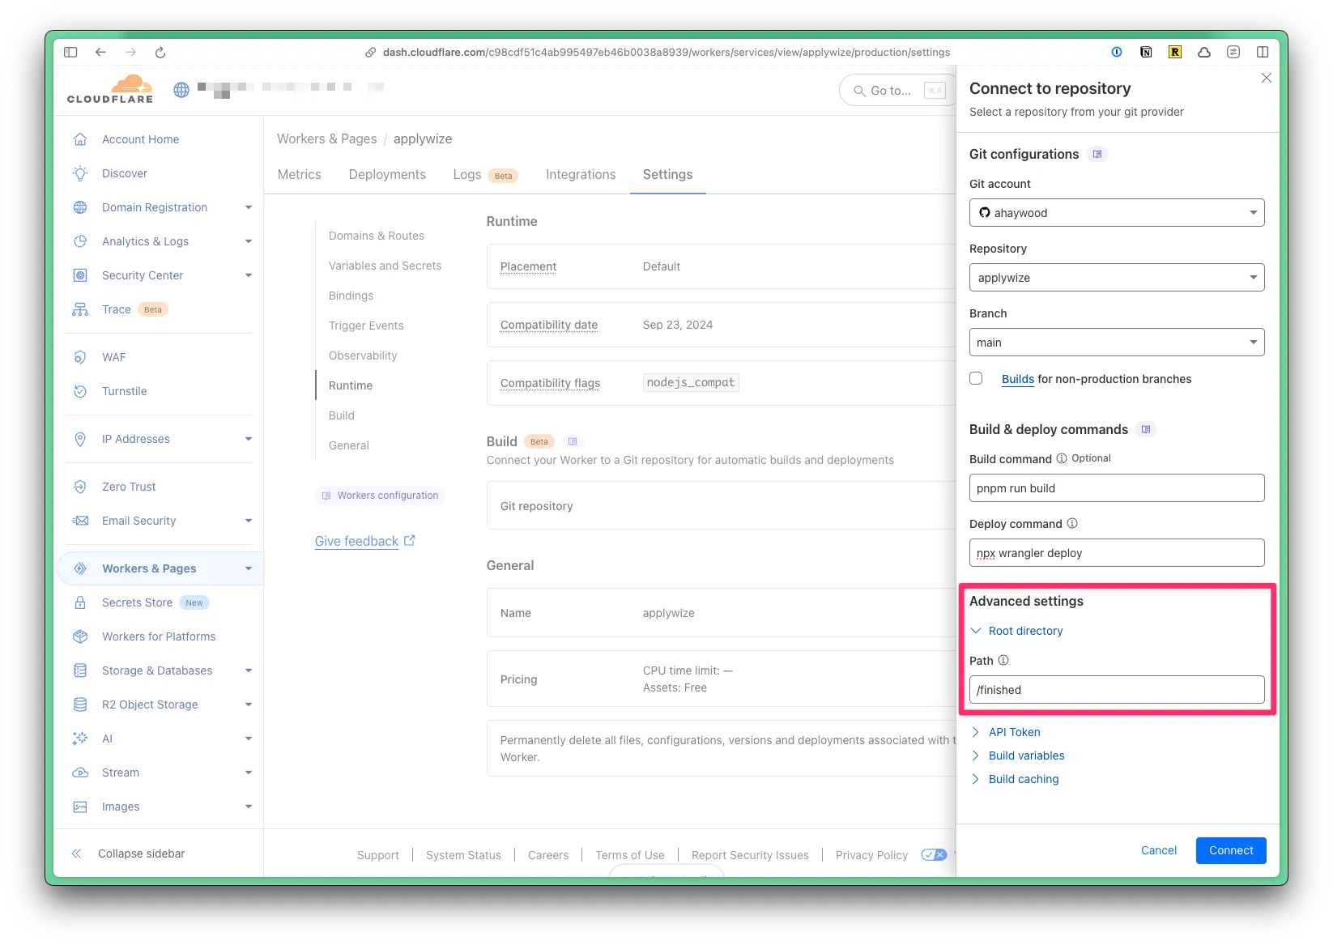Screen dimensions: 1333x945
Task: Toggle the privacy choices switch in footer
Action: (934, 854)
